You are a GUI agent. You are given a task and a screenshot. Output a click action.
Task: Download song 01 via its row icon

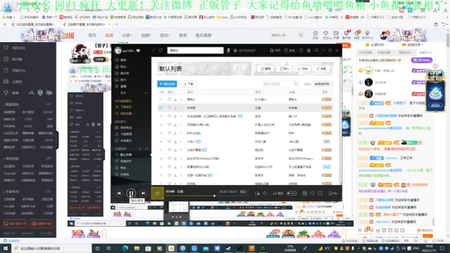pos(175,100)
